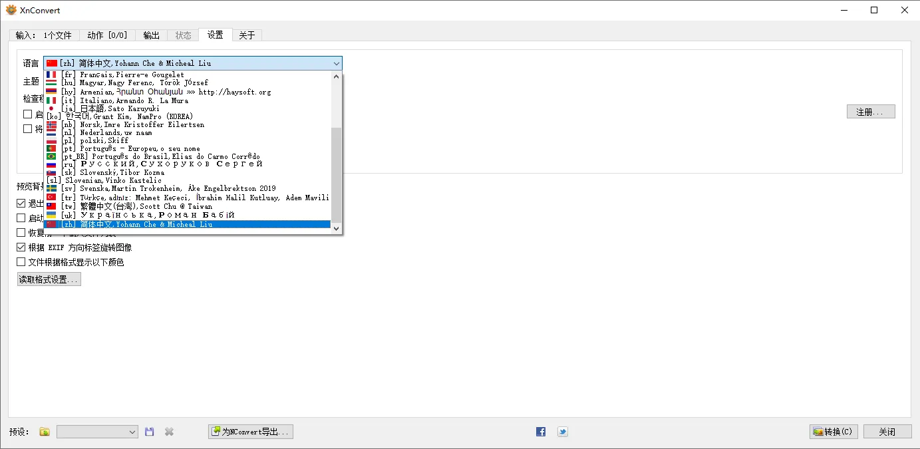Screen dimensions: 920x449
Task: Click language list scrollbar down arrow
Action: [x=336, y=228]
